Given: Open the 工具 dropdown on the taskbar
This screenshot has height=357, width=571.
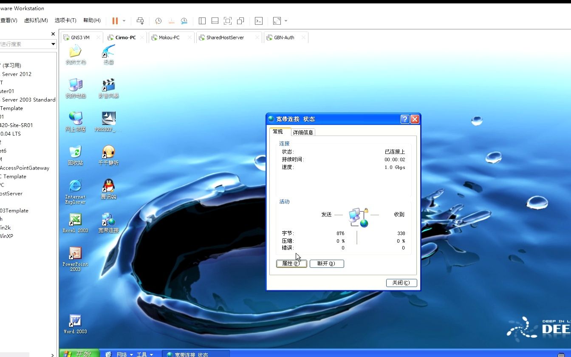Looking at the screenshot, I should point(145,354).
